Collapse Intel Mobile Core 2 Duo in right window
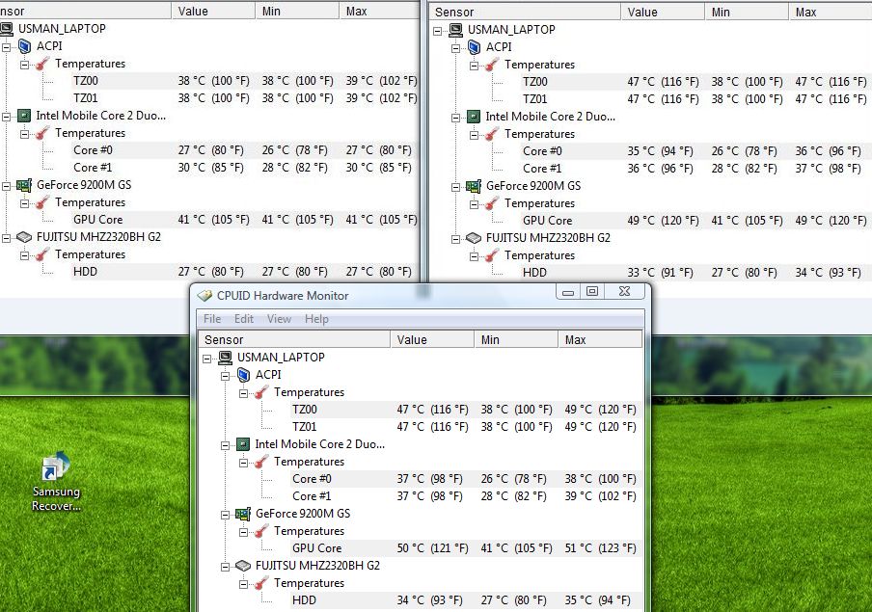This screenshot has height=612, width=872. pos(455,118)
